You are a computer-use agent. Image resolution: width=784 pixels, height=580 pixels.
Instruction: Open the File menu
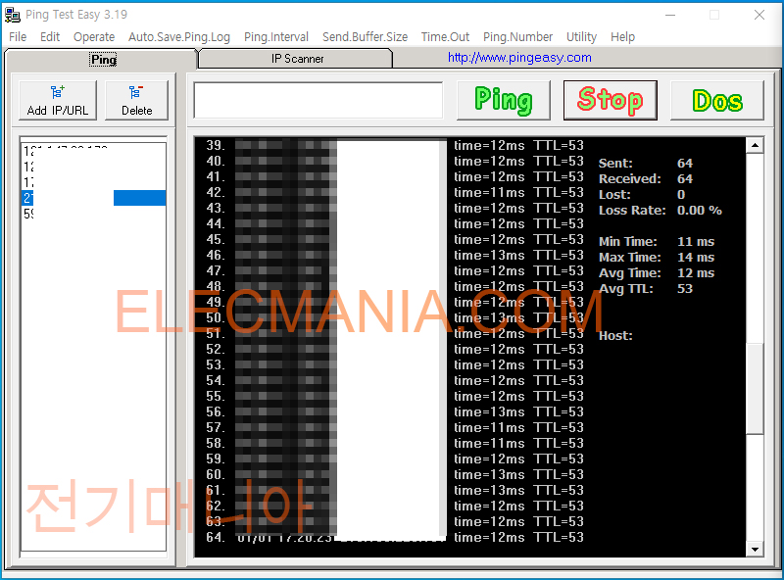click(17, 36)
